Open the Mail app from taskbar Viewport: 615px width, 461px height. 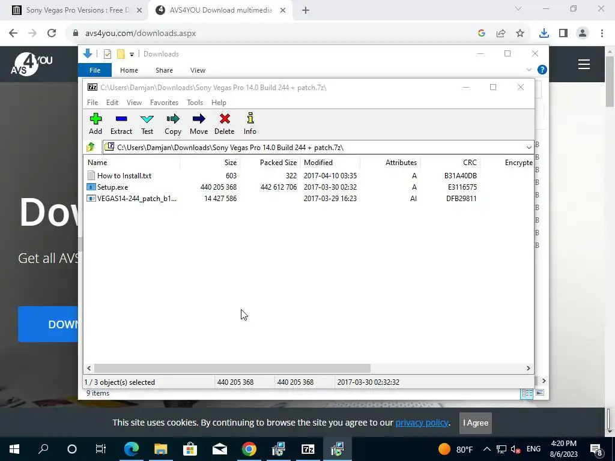(x=220, y=449)
